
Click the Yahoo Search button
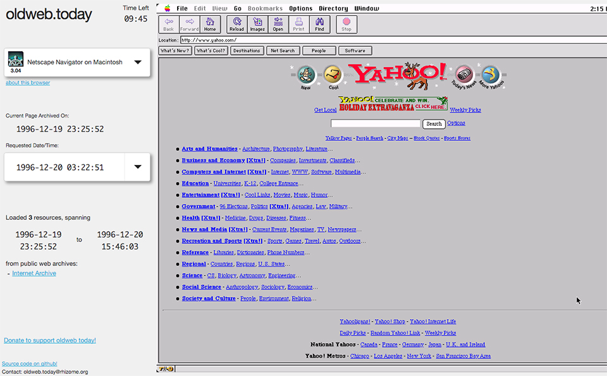click(x=434, y=124)
